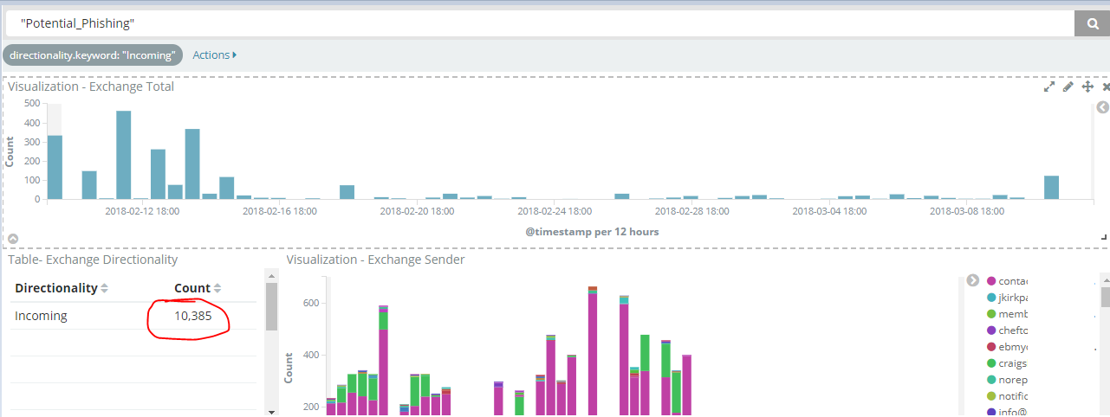Select the directionality.keyword Incoming filter pill
Screen dimensions: 1110x417
tap(93, 55)
